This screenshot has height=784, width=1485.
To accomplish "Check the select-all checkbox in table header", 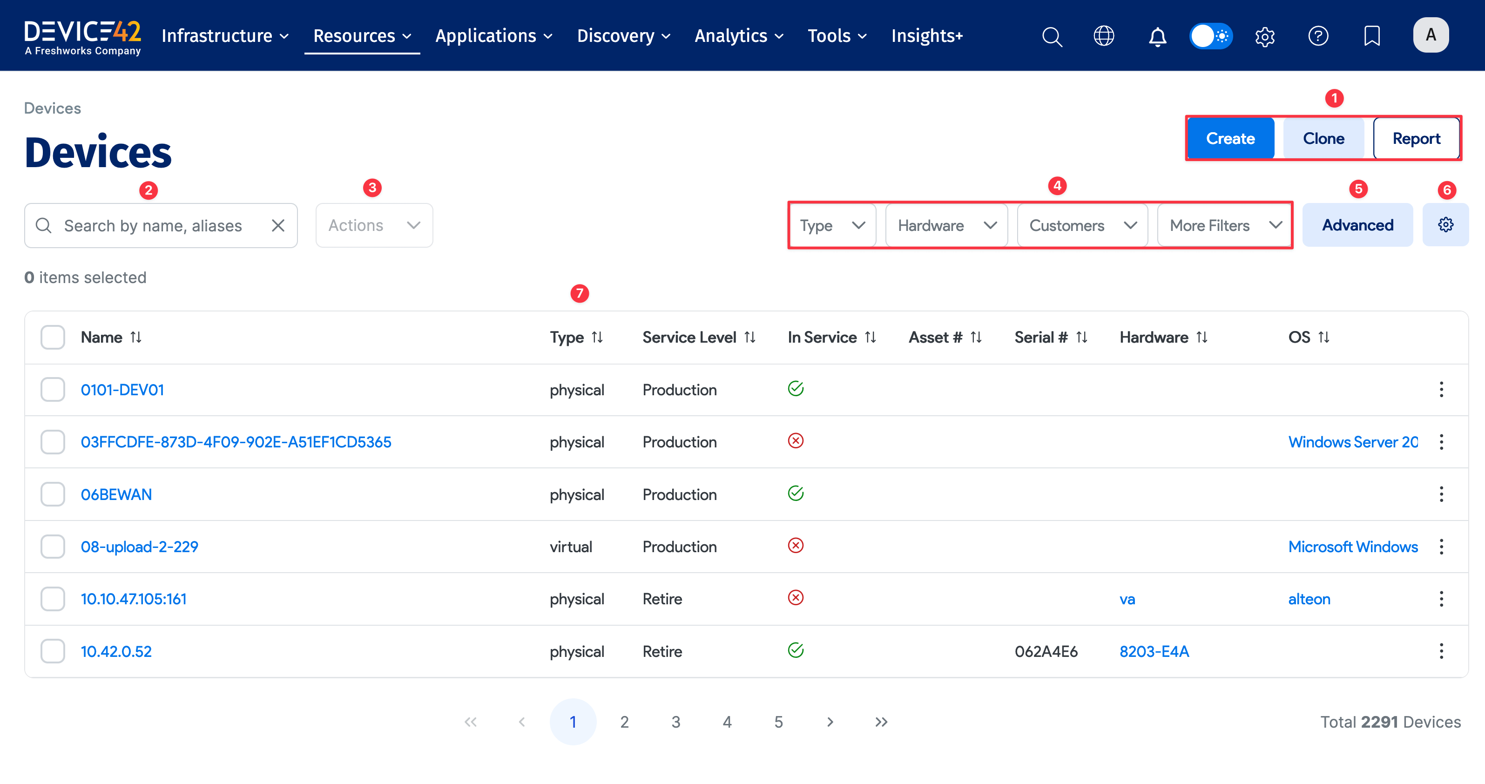I will (x=53, y=337).
